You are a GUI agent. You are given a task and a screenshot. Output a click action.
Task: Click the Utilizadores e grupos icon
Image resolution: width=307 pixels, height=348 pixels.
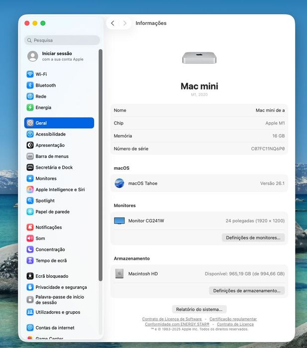click(x=30, y=312)
